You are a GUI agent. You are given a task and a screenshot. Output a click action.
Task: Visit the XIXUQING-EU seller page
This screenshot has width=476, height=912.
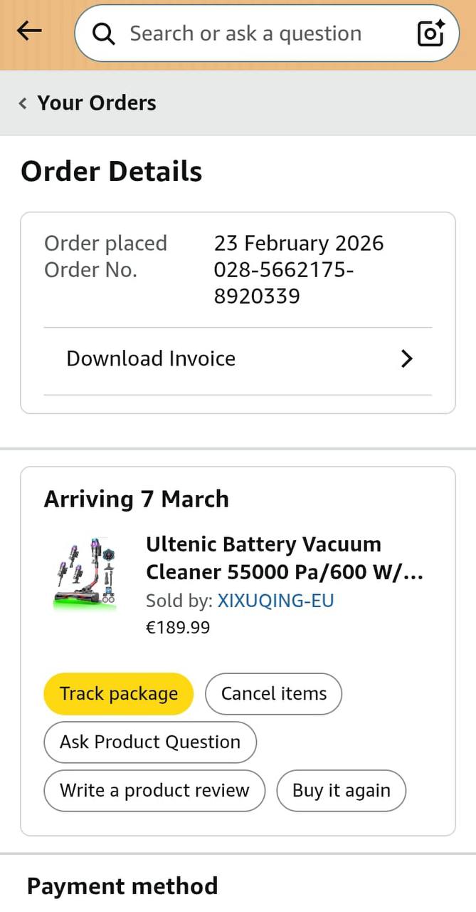coord(275,601)
